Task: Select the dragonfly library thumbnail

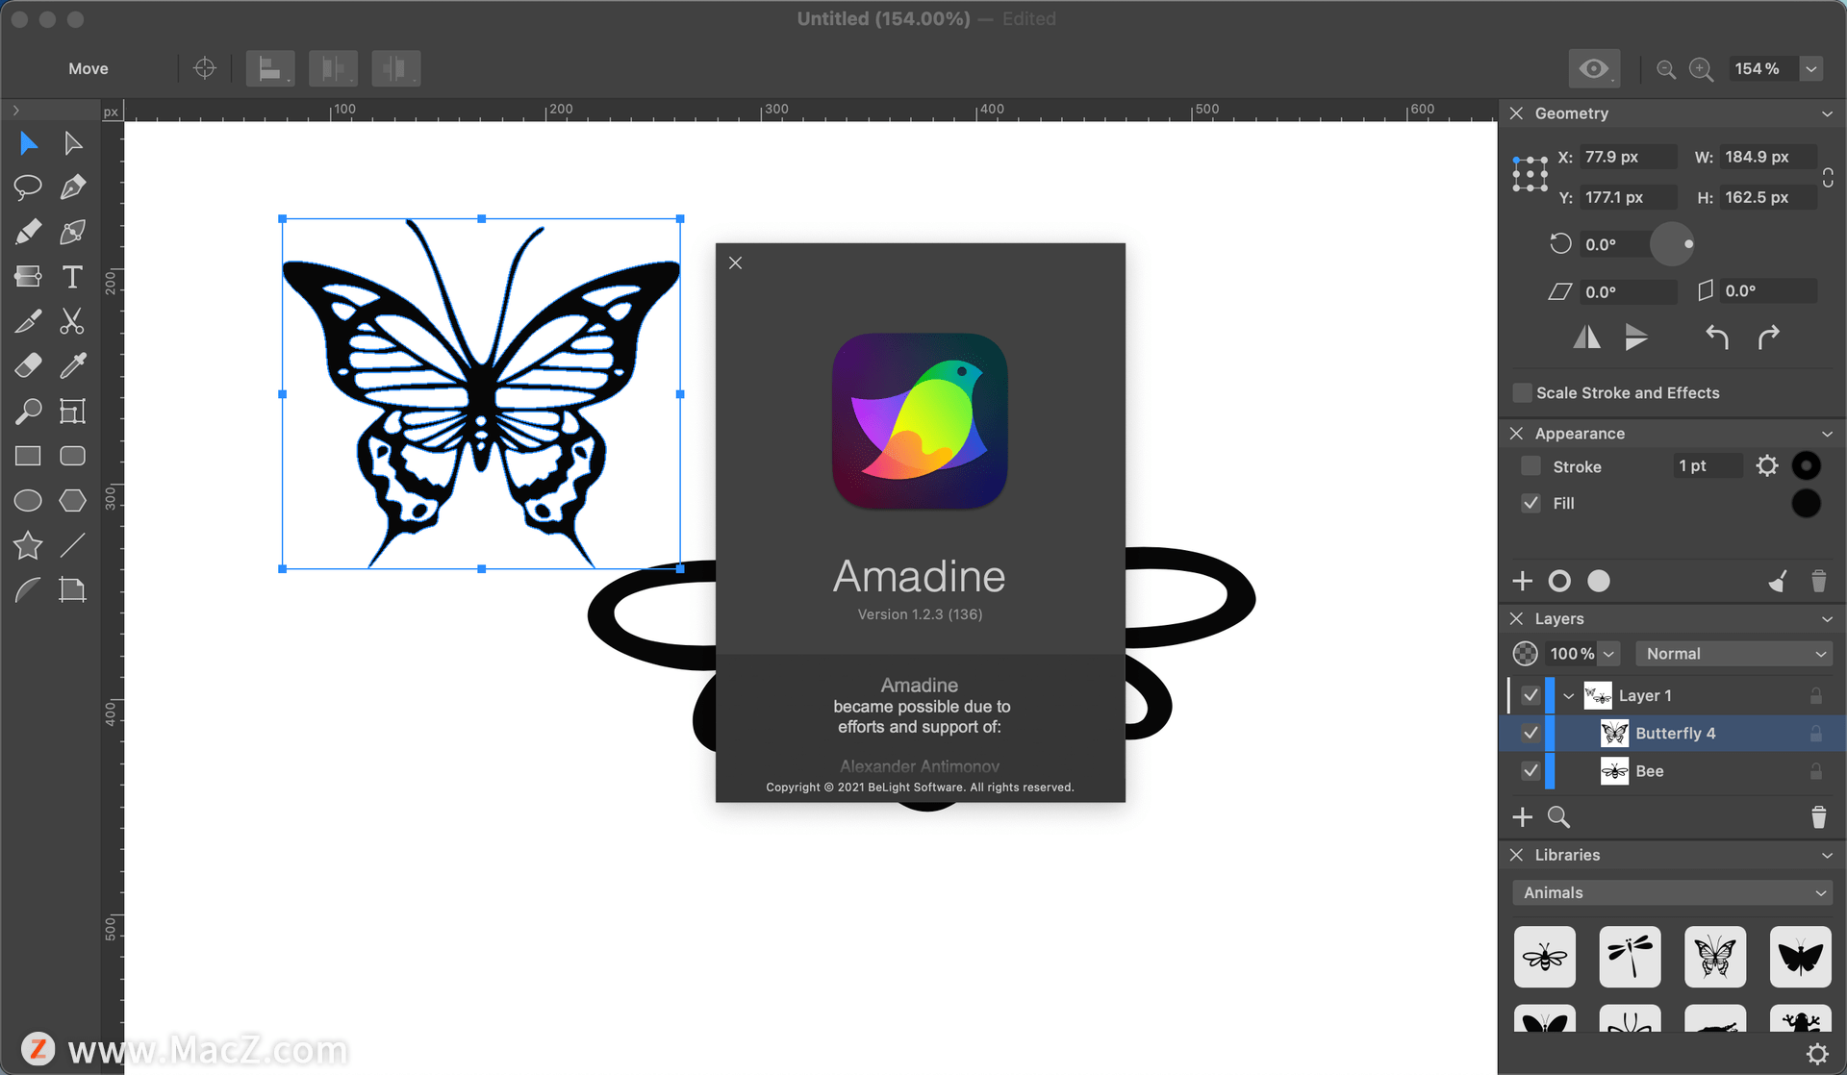Action: [x=1630, y=957]
